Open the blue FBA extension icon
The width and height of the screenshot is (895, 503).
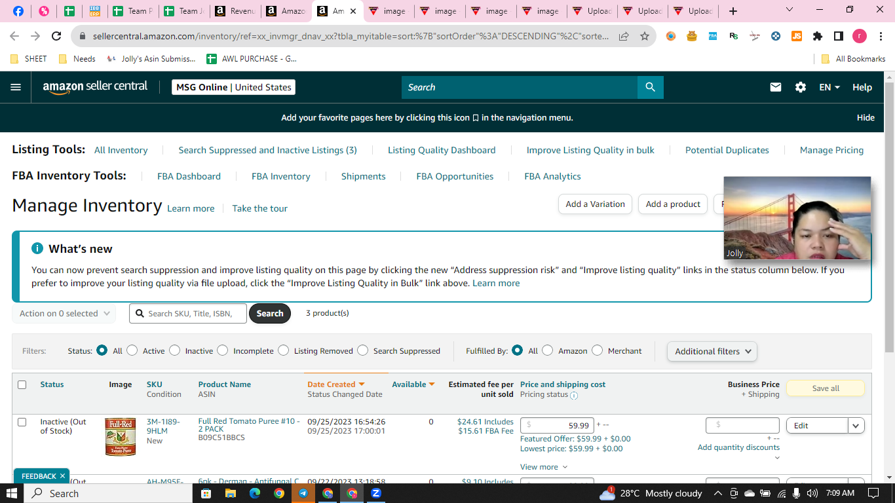click(x=713, y=36)
